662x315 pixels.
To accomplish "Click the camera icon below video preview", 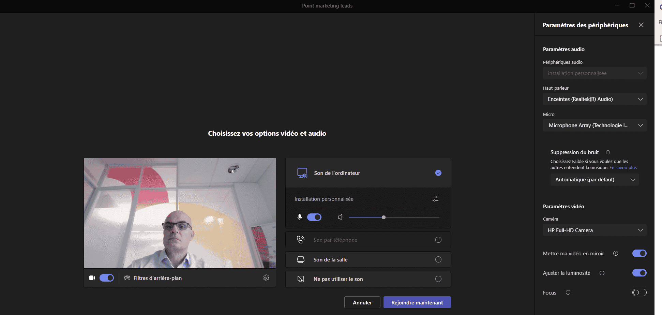I will (x=92, y=278).
